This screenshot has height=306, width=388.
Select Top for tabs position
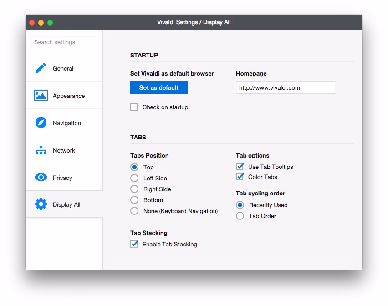(134, 167)
